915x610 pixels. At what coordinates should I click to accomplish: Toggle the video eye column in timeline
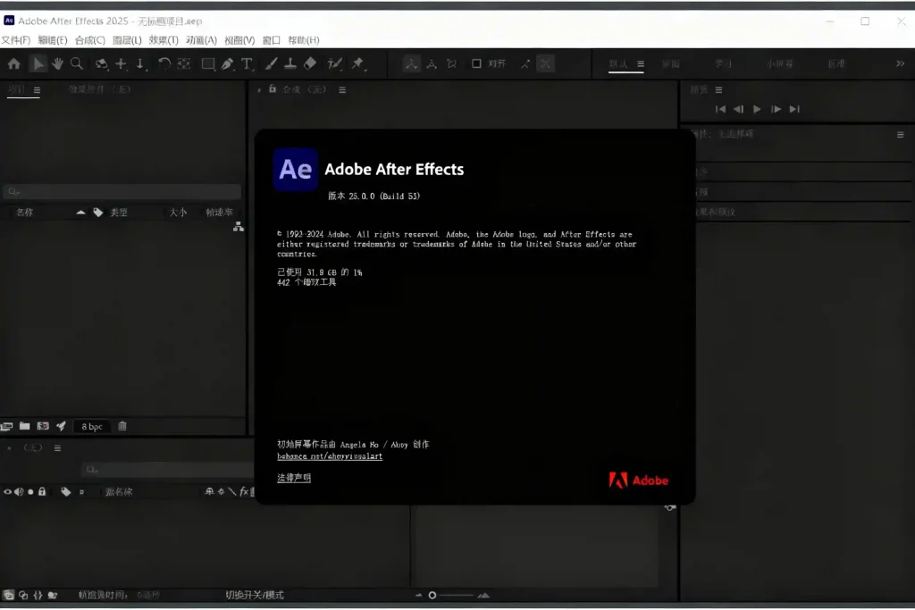click(8, 491)
